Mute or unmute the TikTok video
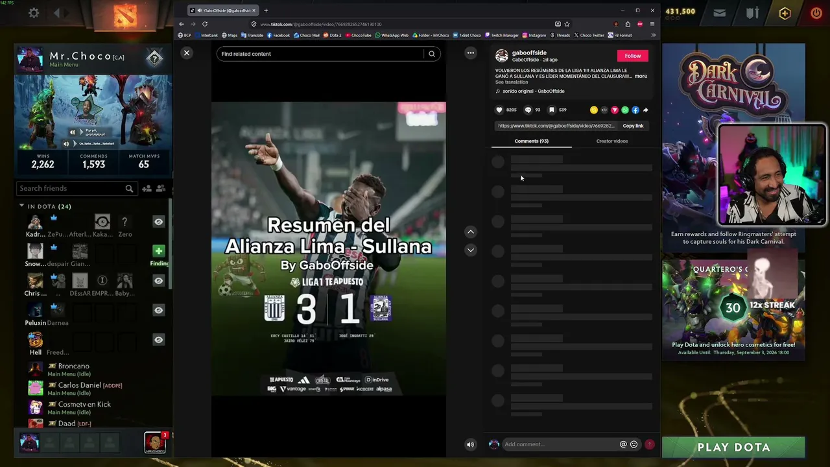This screenshot has width=830, height=467. (x=470, y=444)
